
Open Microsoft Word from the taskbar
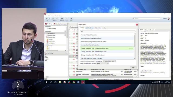coord(78,82)
